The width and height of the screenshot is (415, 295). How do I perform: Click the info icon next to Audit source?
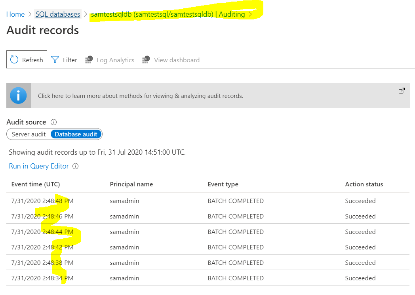pos(54,122)
